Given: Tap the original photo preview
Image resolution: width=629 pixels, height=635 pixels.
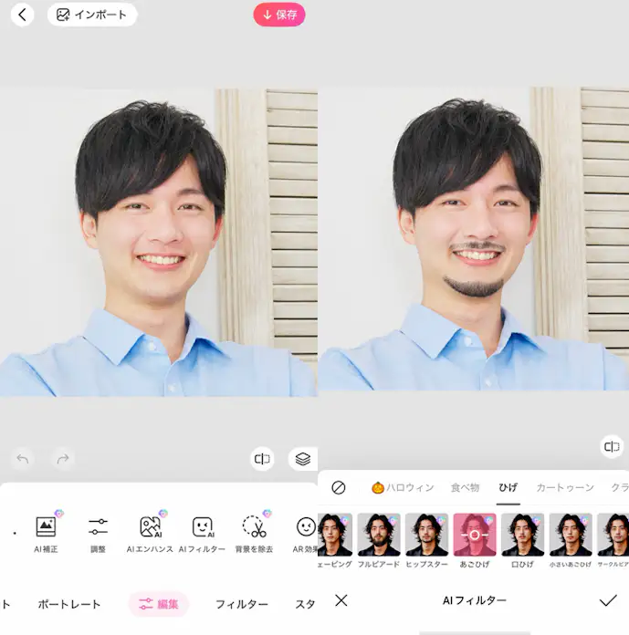Looking at the screenshot, I should coord(159,242).
